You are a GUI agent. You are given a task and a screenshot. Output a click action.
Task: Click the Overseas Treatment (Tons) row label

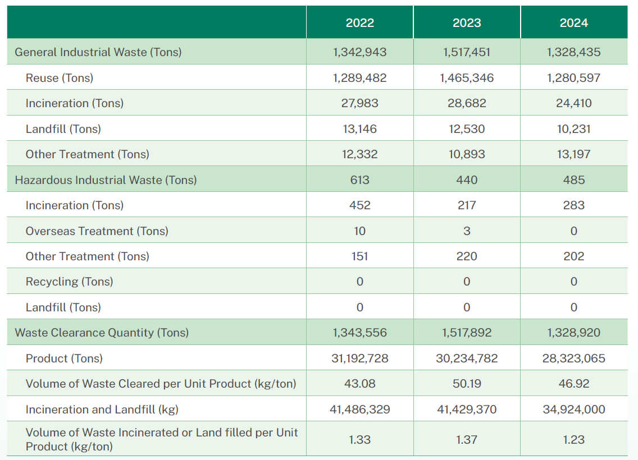(x=97, y=231)
